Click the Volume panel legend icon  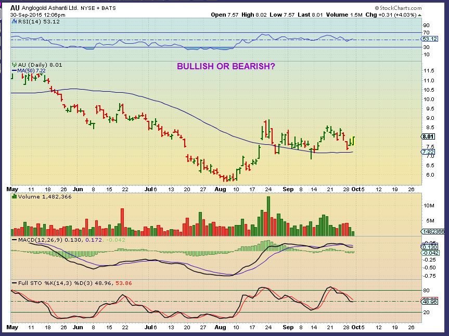pos(14,197)
